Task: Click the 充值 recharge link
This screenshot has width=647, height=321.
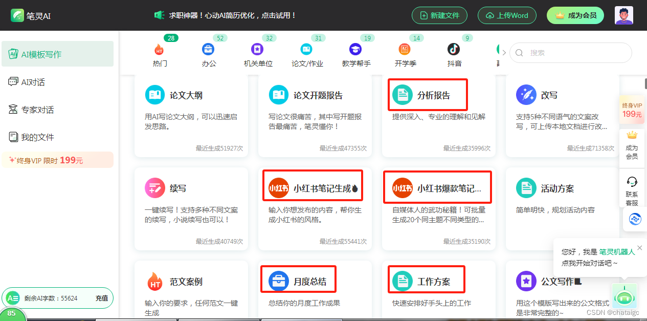Action: [x=102, y=298]
